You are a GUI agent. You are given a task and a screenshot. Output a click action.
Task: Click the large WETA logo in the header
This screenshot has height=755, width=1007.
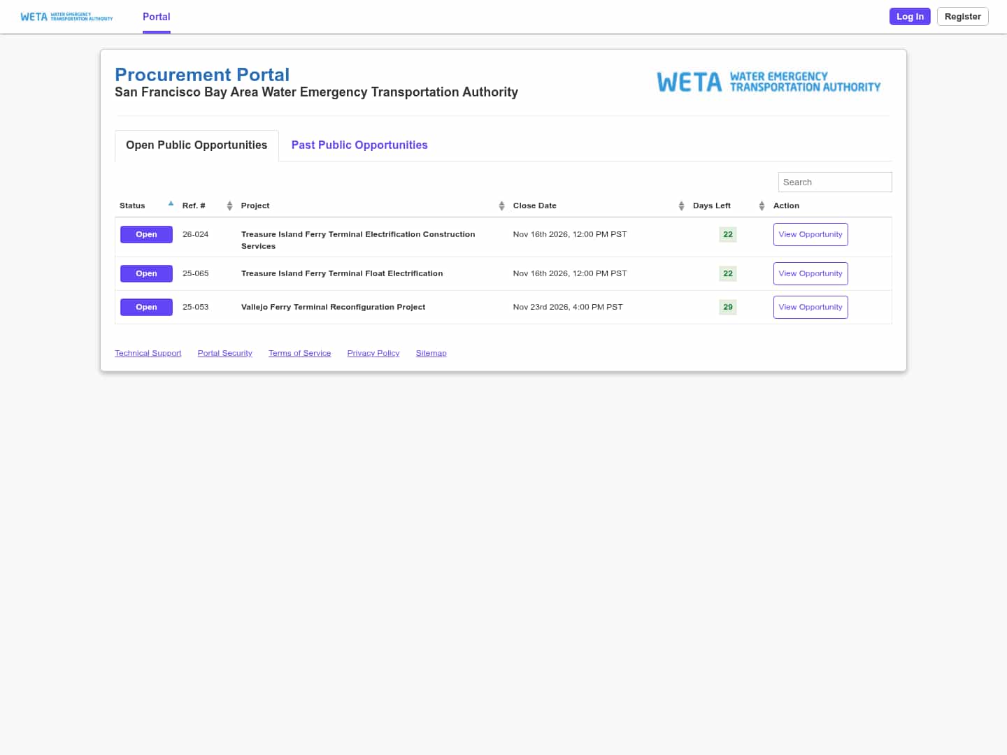point(769,82)
